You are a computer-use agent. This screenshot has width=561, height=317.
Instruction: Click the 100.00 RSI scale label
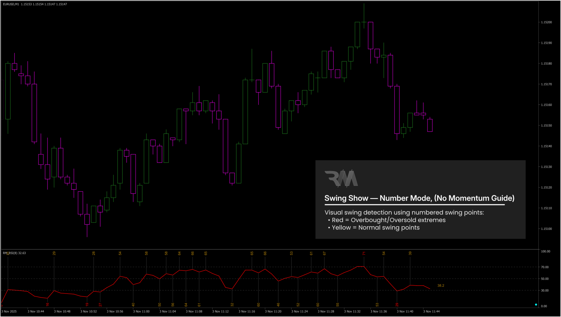pos(545,252)
